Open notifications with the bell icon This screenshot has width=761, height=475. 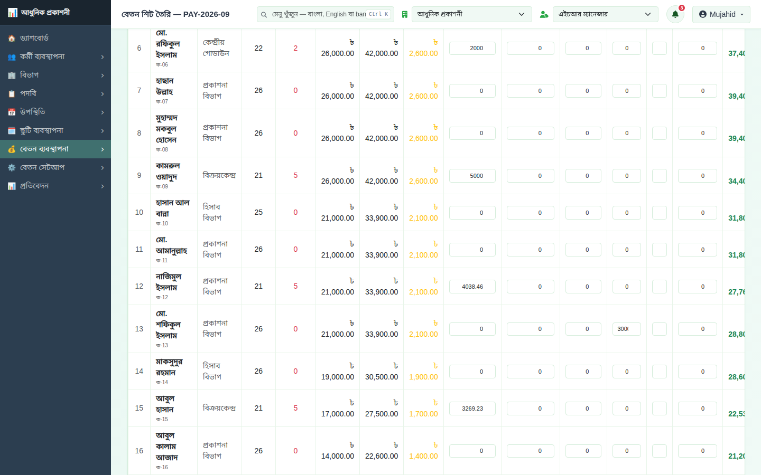[x=675, y=14]
